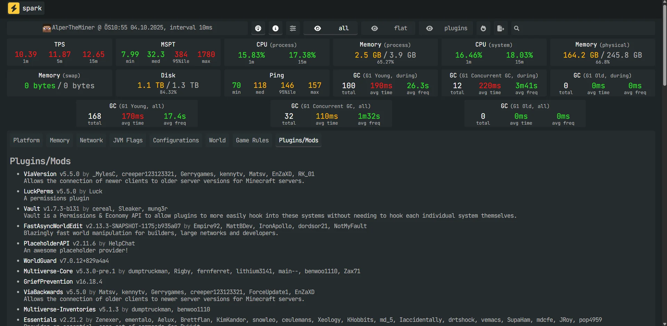Open the sliders settings icon
This screenshot has width=667, height=326.
point(293,28)
